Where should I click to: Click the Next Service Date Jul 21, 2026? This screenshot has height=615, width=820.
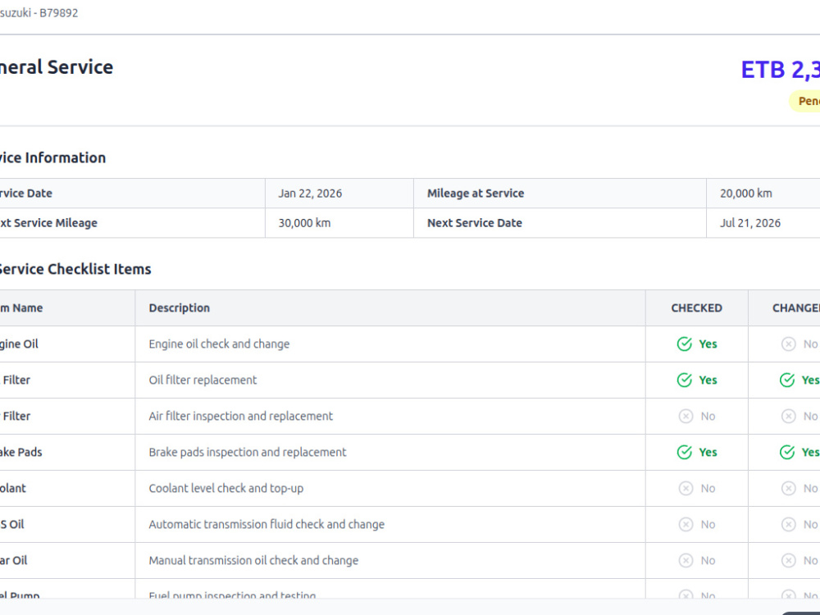click(750, 223)
